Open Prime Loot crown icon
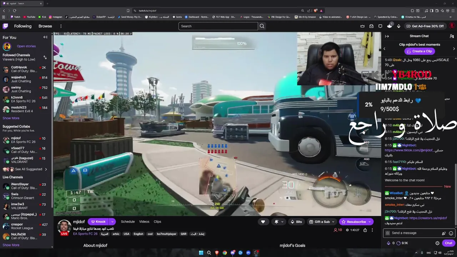Screen dimensions: 457x257 point(362,26)
